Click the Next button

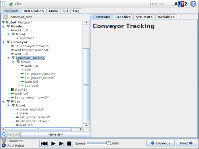coord(186,143)
